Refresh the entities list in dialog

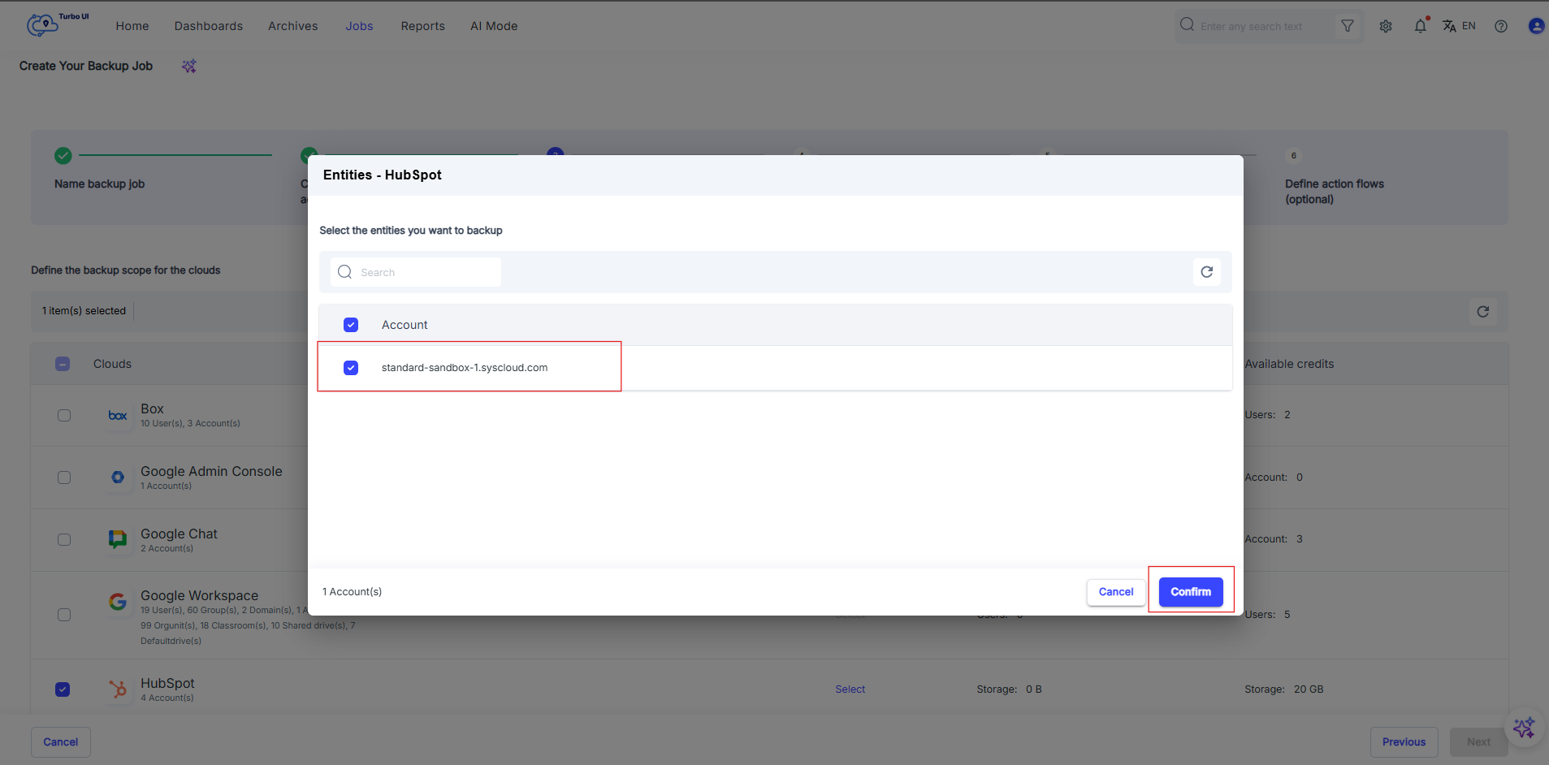(x=1207, y=272)
